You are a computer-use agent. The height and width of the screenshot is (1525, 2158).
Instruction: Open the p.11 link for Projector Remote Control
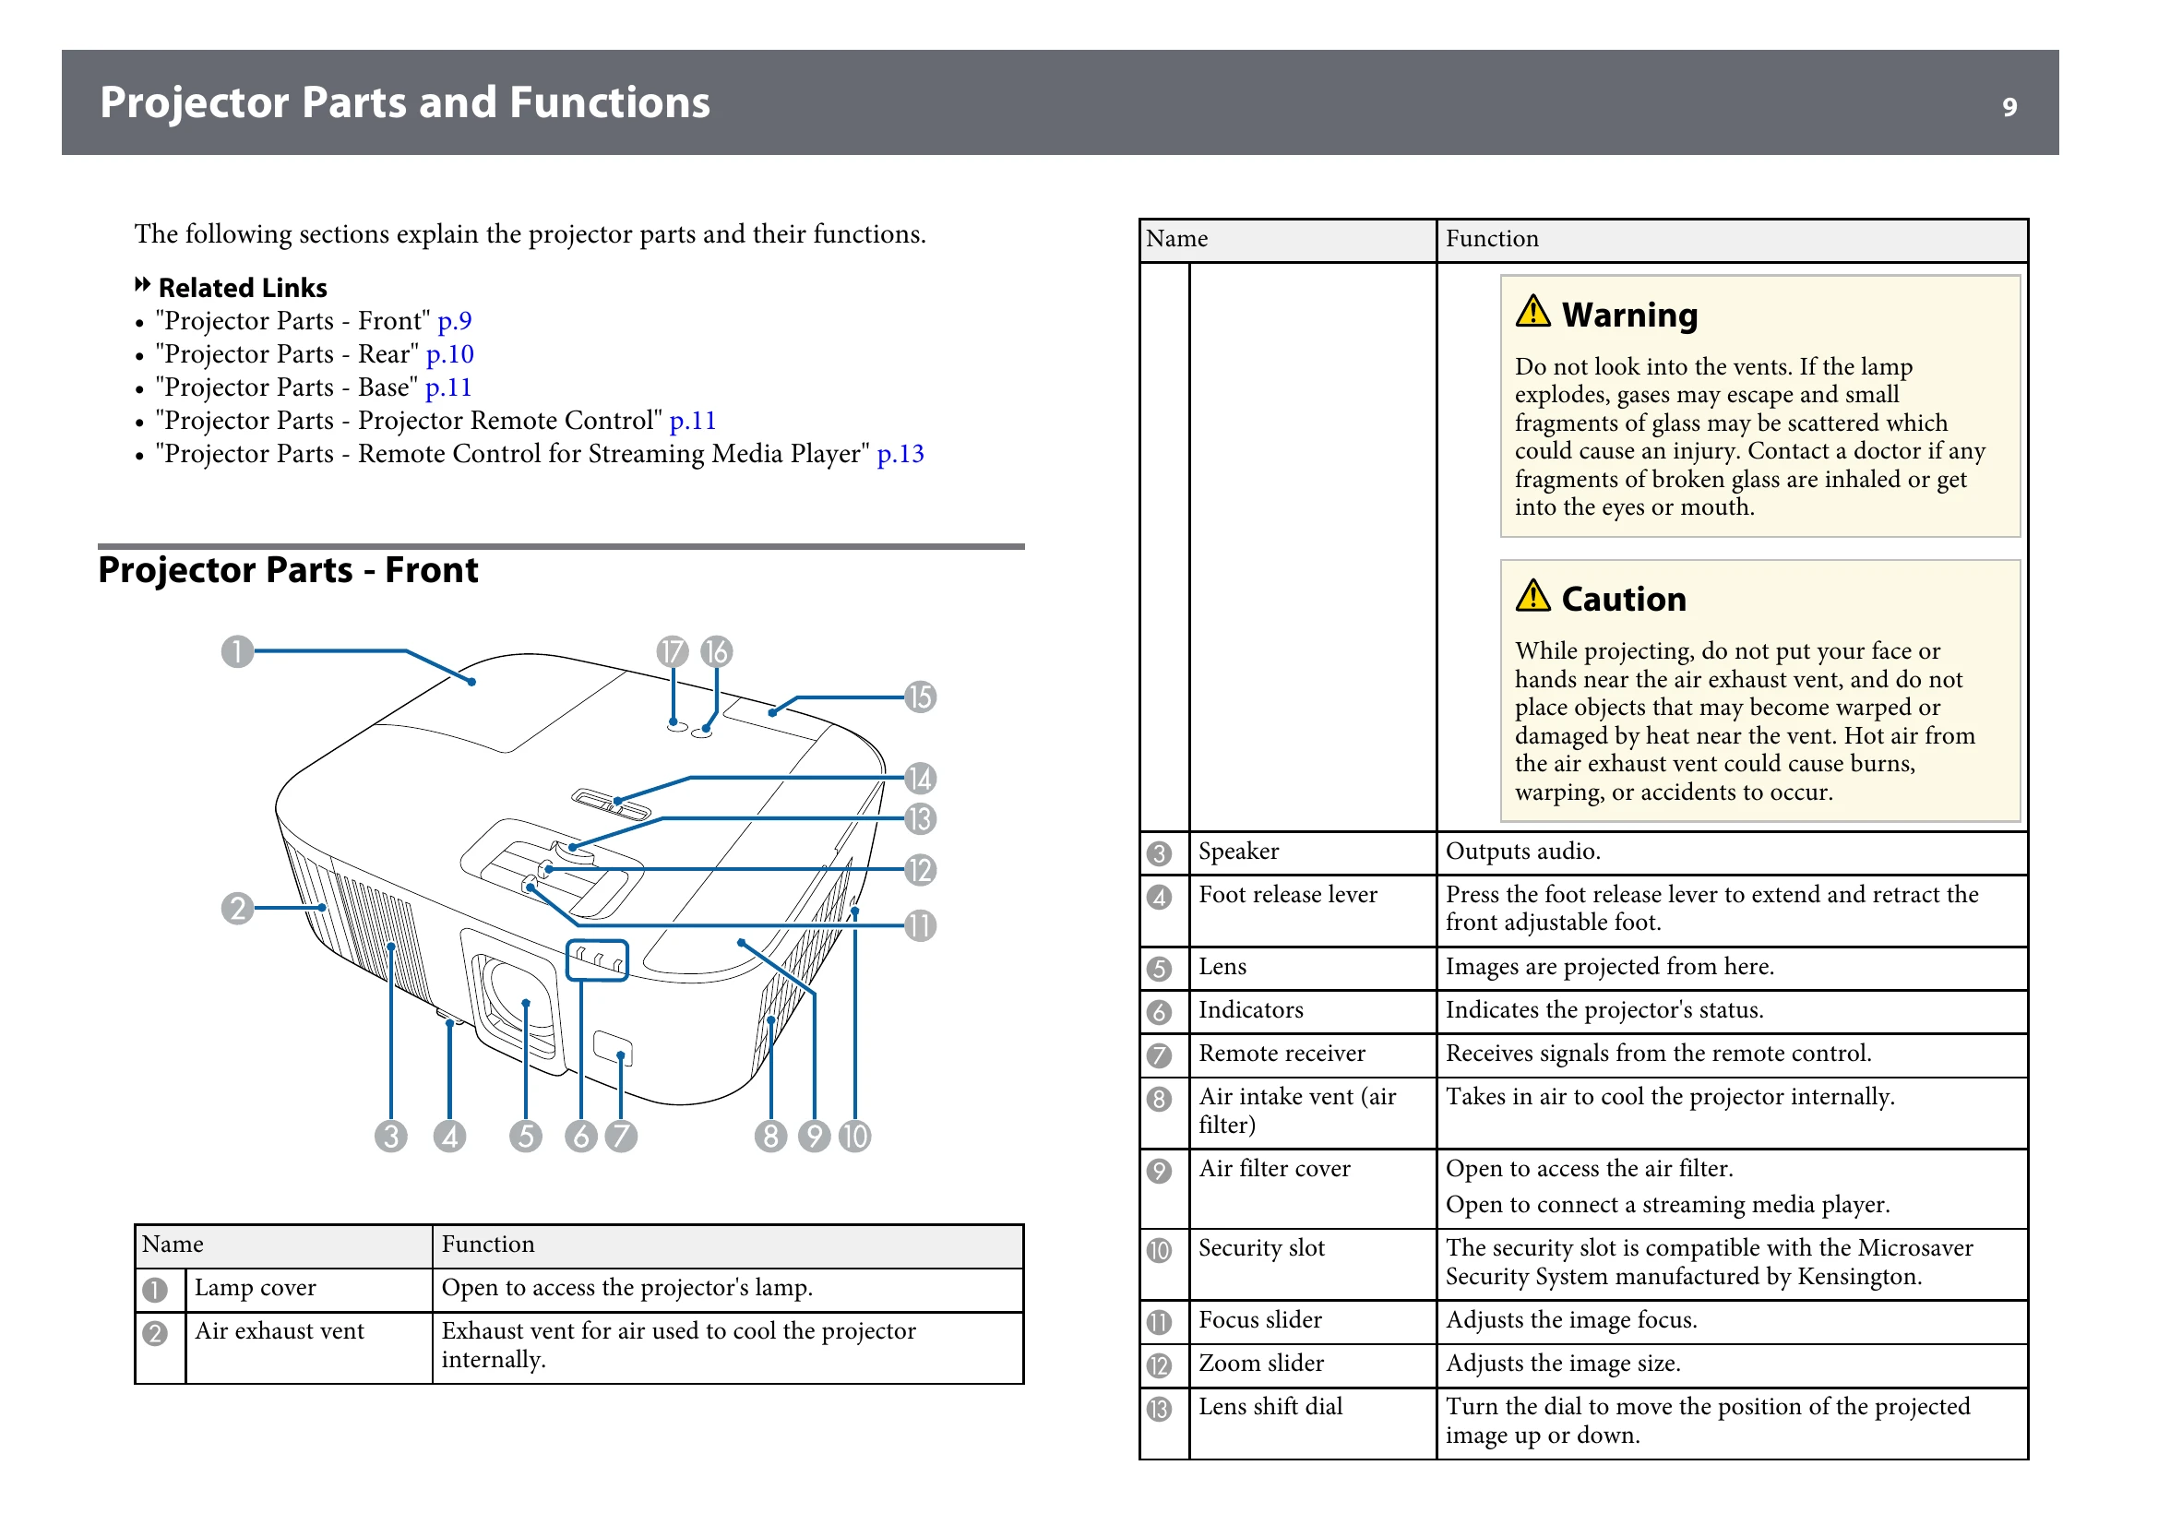point(693,420)
